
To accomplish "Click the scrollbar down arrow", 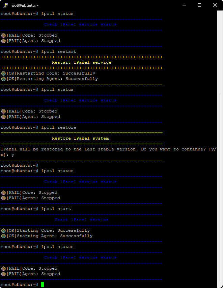I will pyautogui.click(x=220, y=285).
